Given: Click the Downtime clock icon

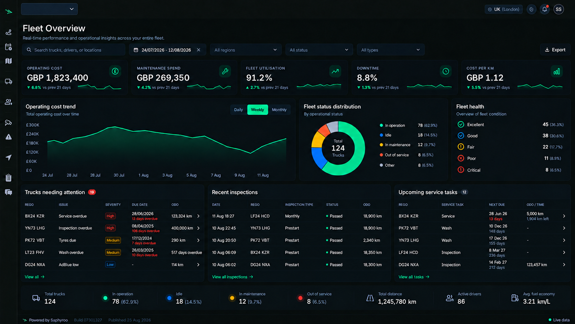Looking at the screenshot, I should click(x=446, y=71).
